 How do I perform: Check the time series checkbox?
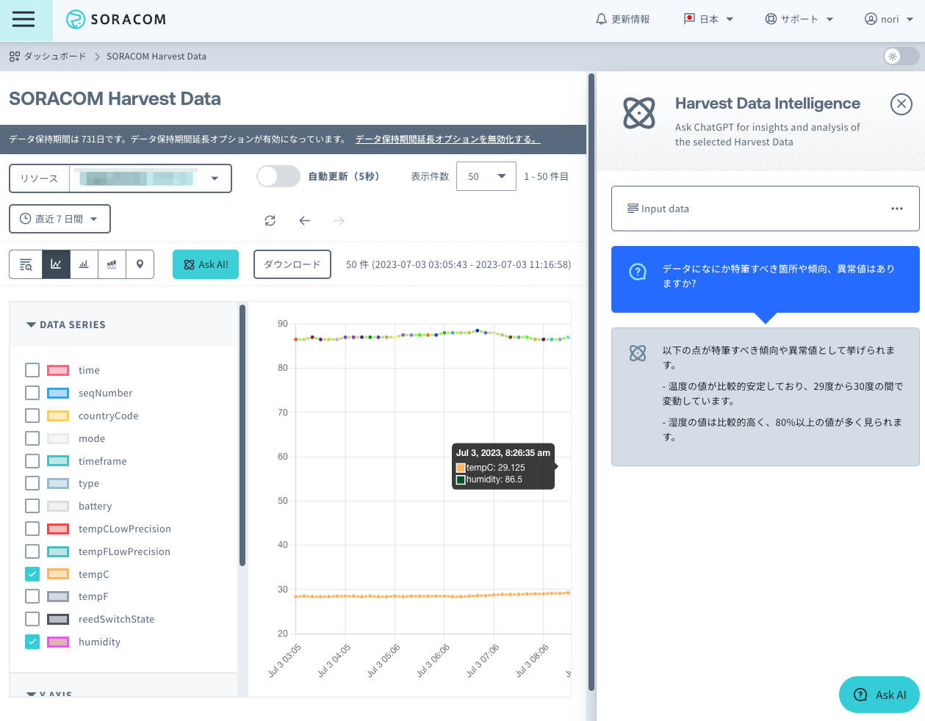pos(32,370)
